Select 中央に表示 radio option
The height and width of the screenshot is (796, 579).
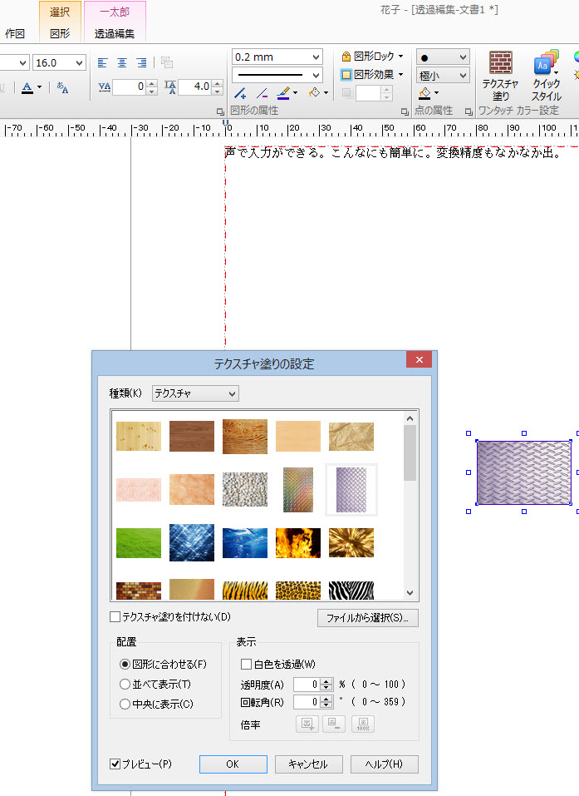tap(125, 705)
